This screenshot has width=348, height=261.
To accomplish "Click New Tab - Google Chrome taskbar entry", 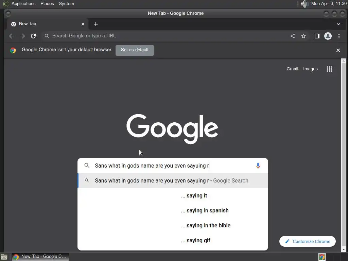I will tap(40, 257).
